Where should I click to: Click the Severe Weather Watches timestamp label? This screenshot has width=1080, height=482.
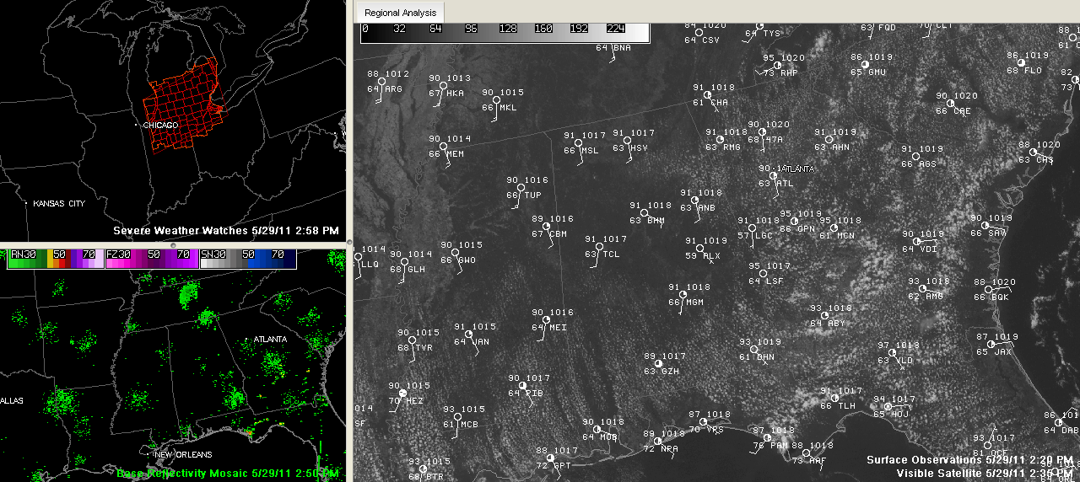click(225, 230)
